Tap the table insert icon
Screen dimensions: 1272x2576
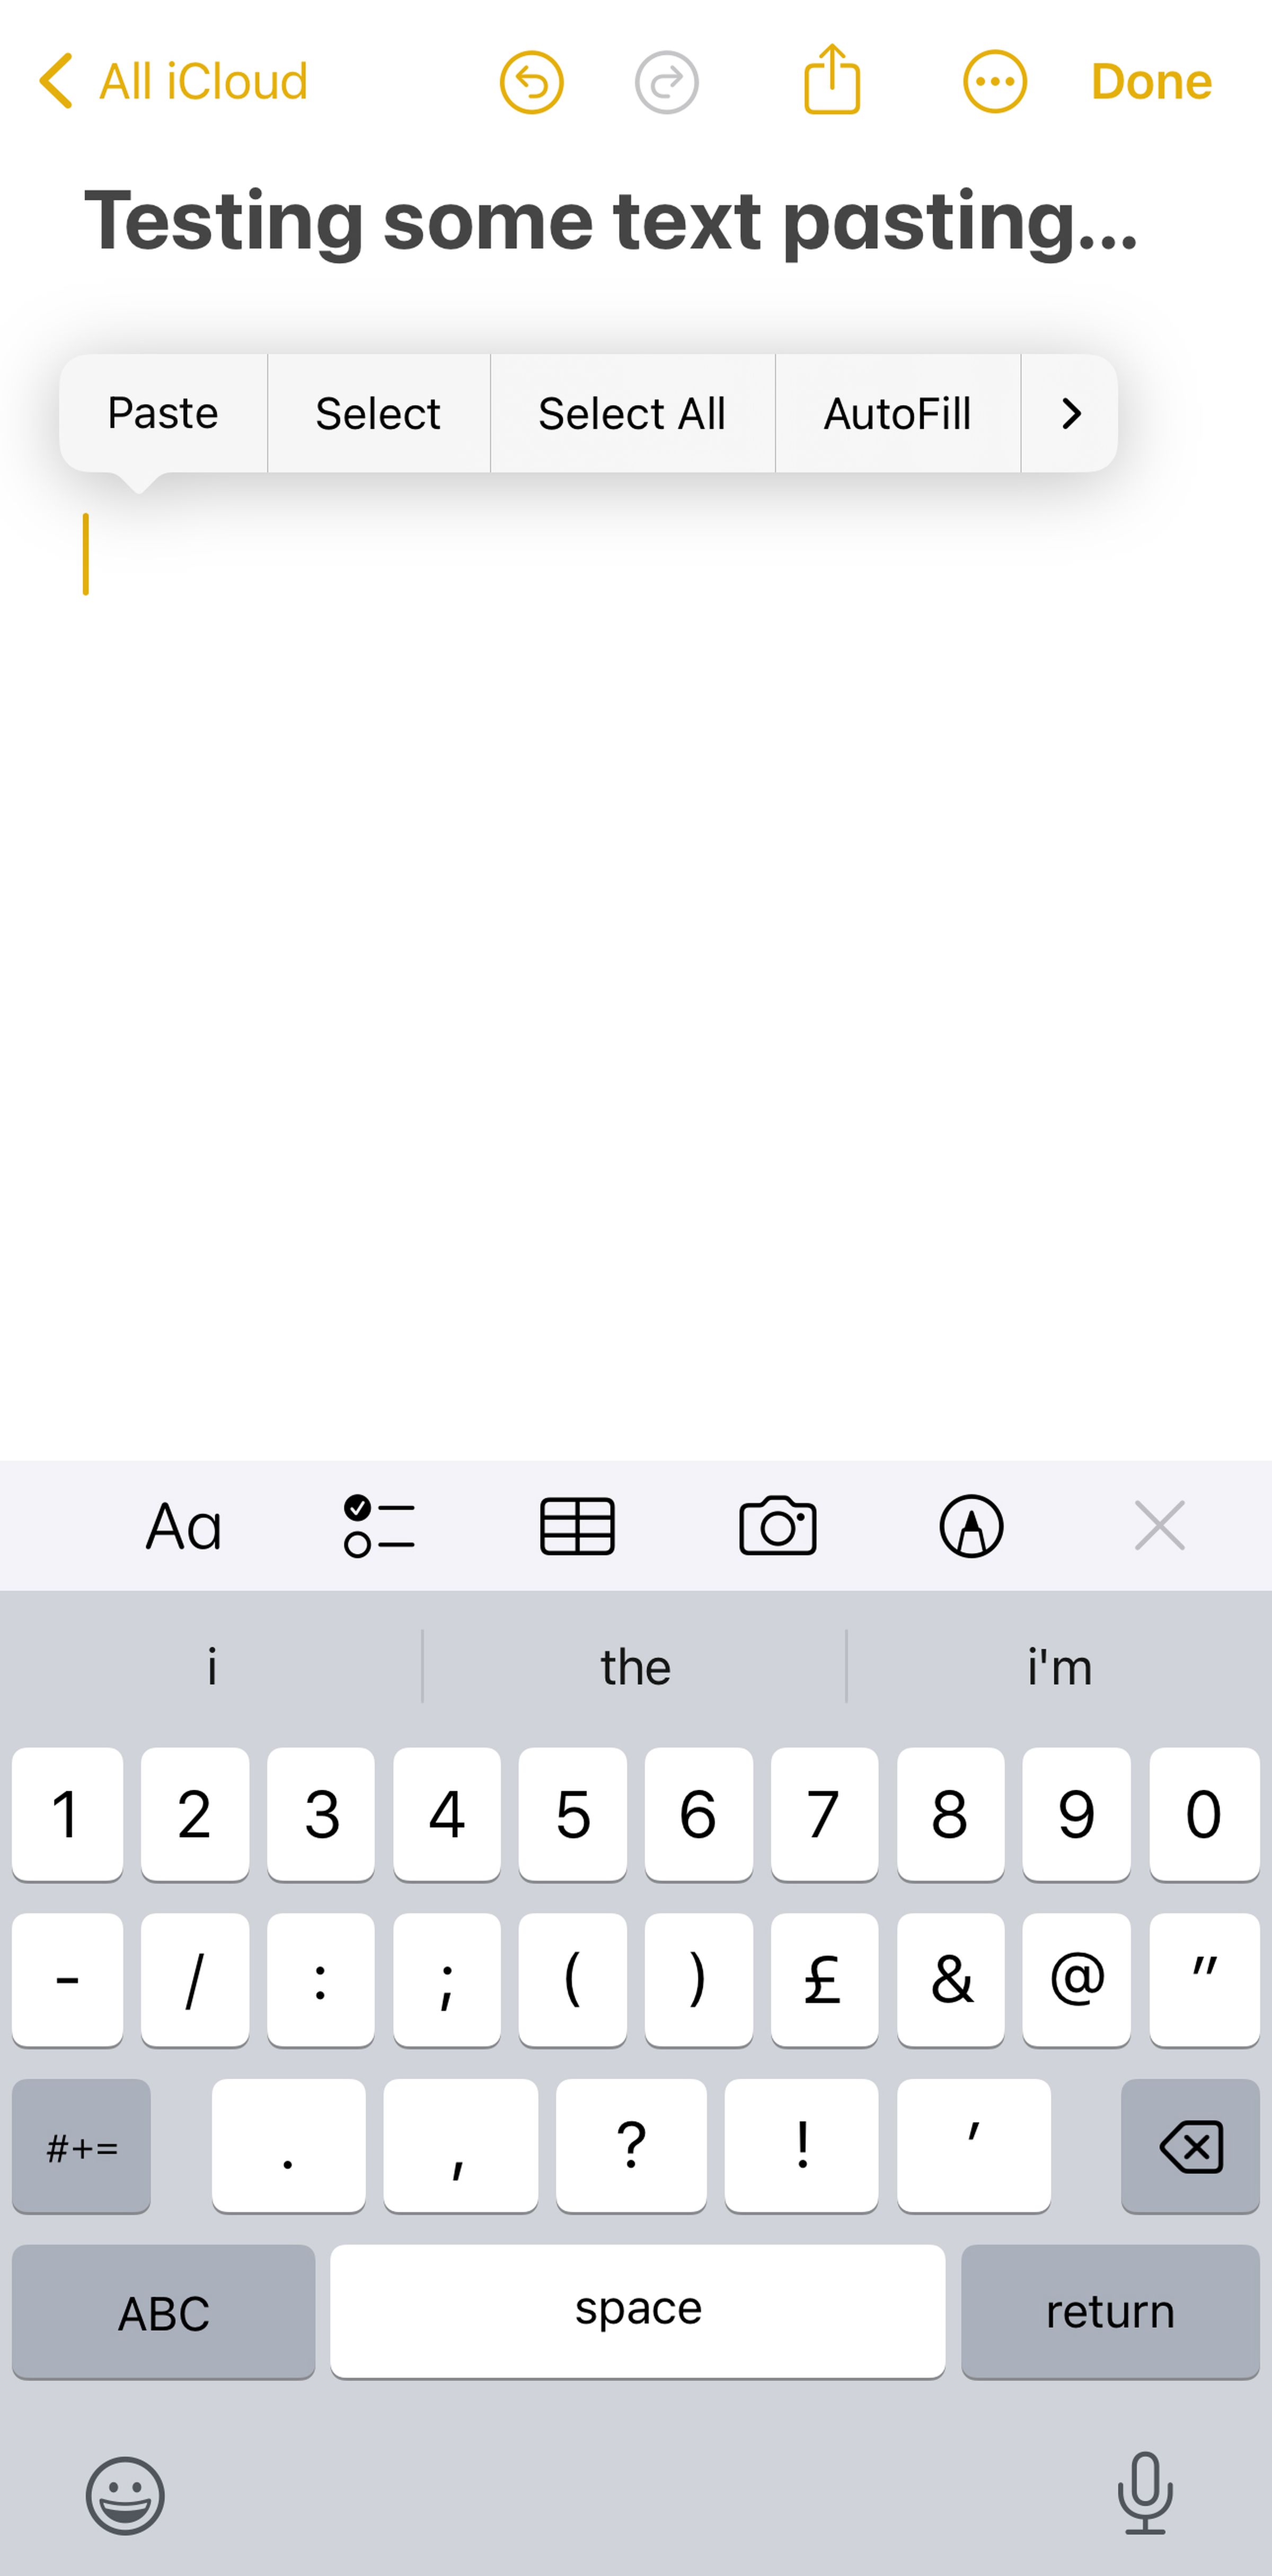(577, 1525)
